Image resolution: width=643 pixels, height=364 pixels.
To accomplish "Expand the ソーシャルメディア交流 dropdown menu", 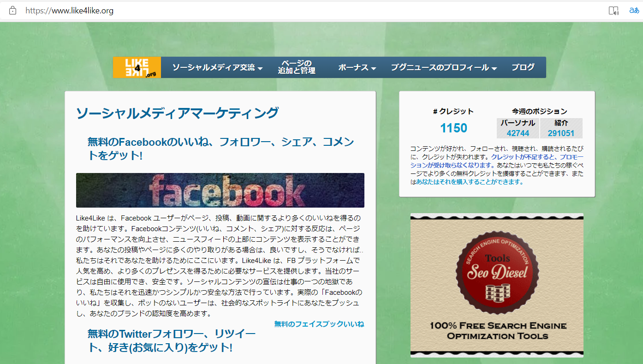I will coord(218,67).
